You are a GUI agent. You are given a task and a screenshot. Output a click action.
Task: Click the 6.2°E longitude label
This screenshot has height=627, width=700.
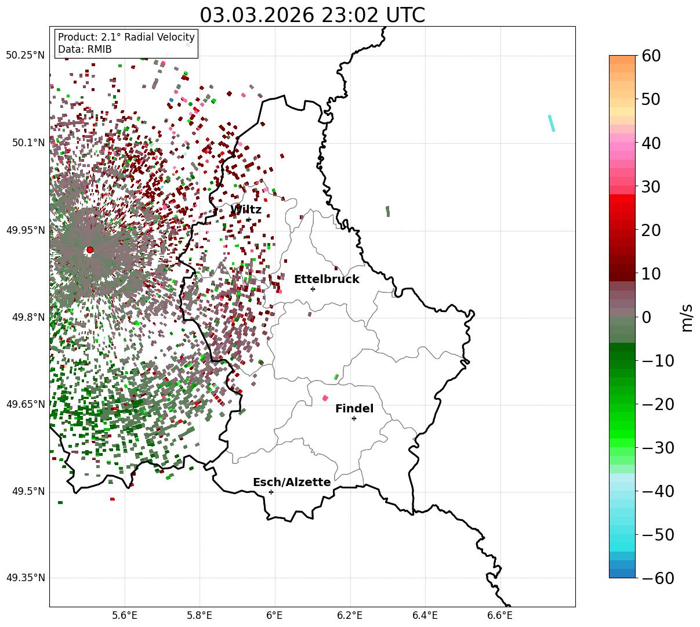tap(350, 615)
